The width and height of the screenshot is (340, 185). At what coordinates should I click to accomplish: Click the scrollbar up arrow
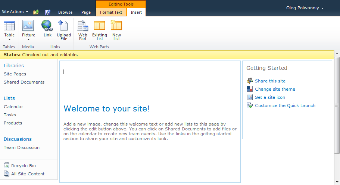(337, 53)
